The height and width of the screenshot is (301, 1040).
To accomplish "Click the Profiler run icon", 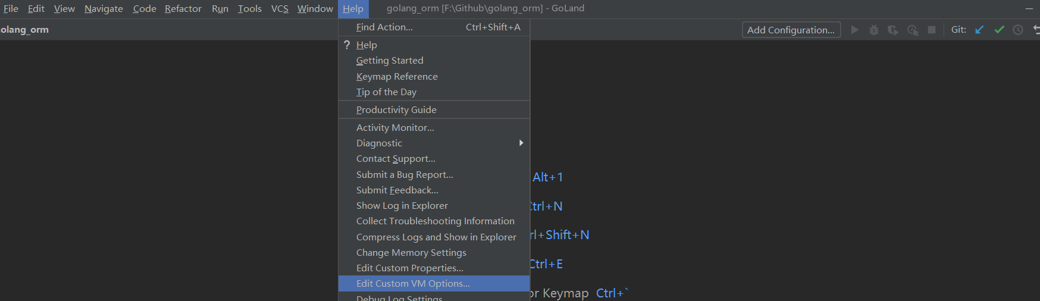I will click(x=913, y=30).
